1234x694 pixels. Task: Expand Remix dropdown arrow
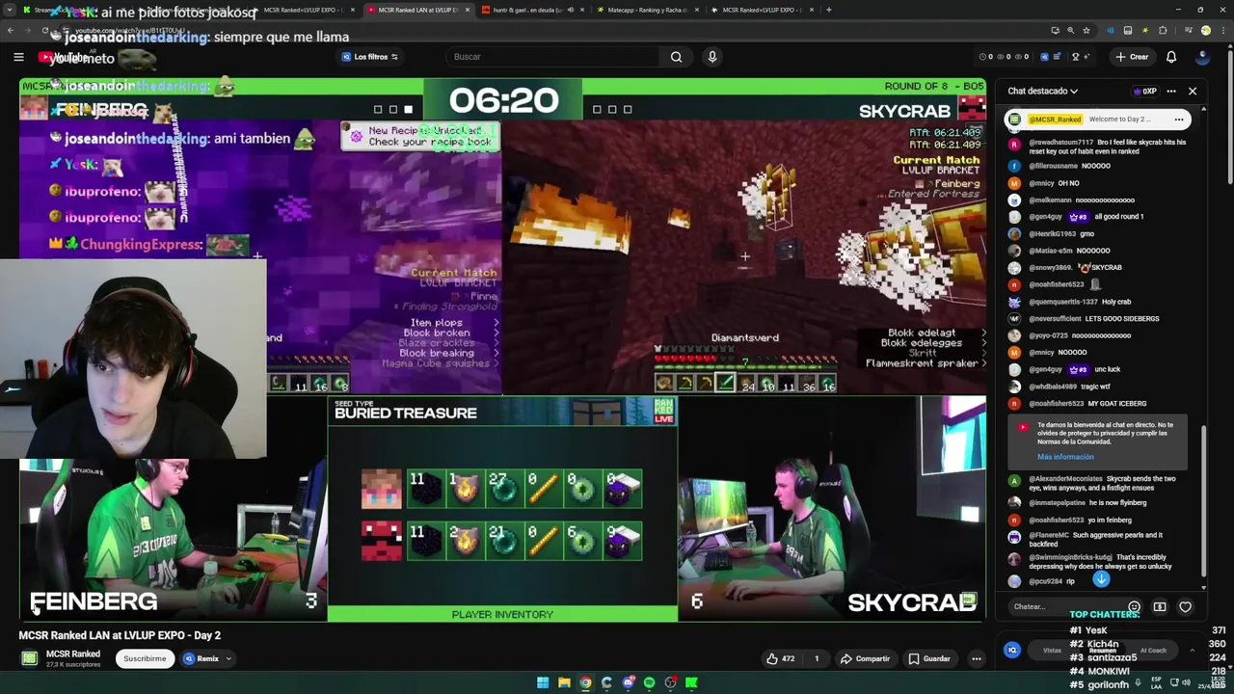click(229, 658)
